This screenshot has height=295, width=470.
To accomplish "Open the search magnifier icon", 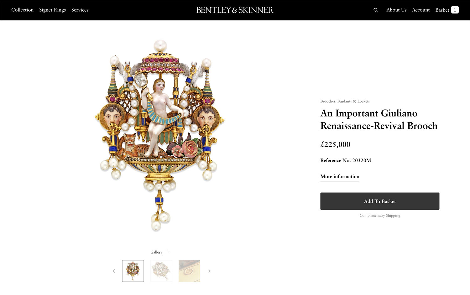I will click(376, 10).
